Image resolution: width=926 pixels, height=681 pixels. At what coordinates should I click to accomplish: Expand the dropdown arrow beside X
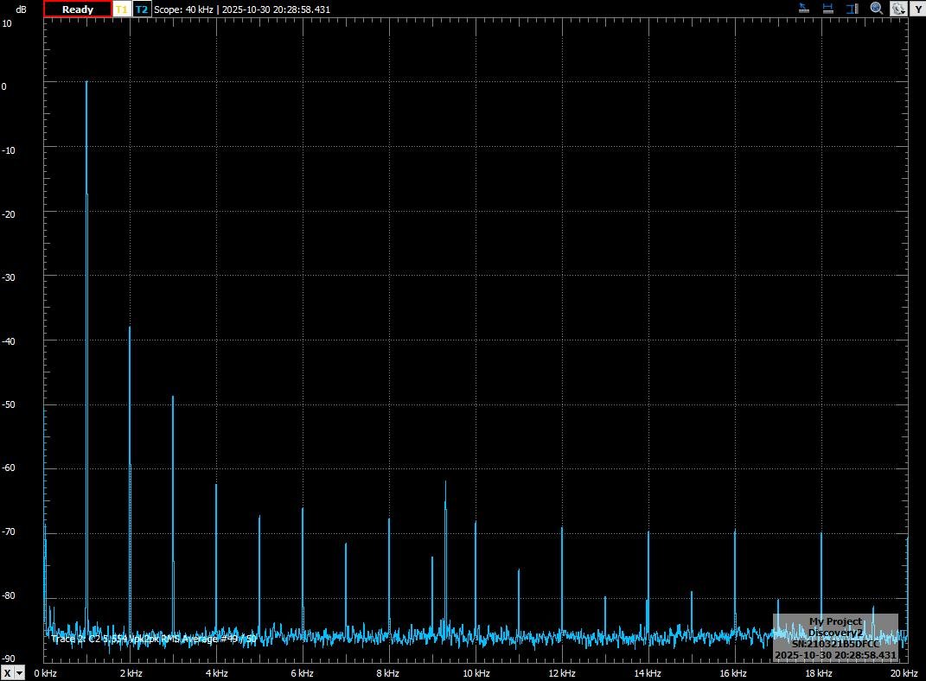point(20,673)
